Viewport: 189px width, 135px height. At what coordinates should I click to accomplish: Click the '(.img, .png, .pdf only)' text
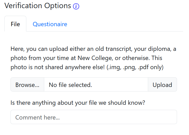point(134,68)
